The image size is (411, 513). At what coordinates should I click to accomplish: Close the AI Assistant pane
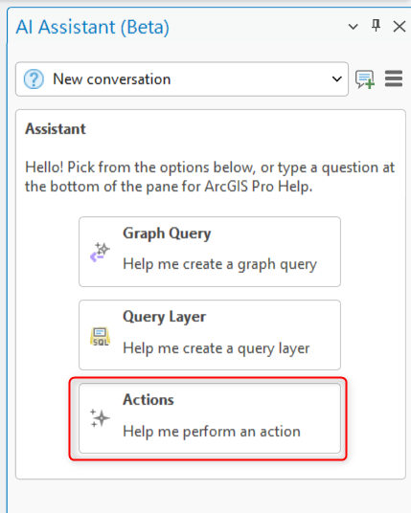pos(400,26)
